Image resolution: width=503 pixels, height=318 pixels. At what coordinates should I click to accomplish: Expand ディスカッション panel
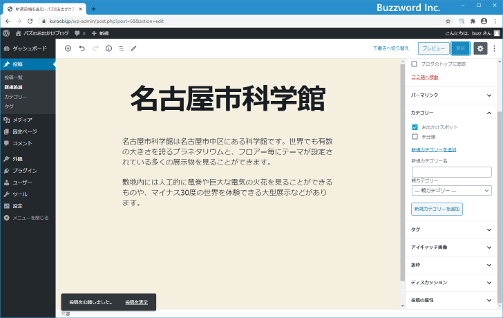pos(451,283)
